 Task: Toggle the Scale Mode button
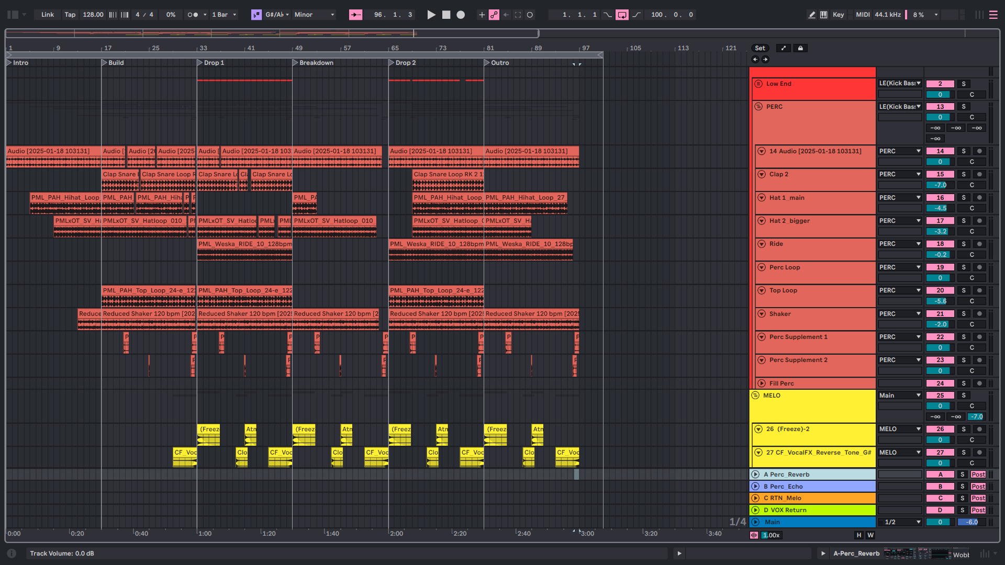pyautogui.click(x=256, y=15)
